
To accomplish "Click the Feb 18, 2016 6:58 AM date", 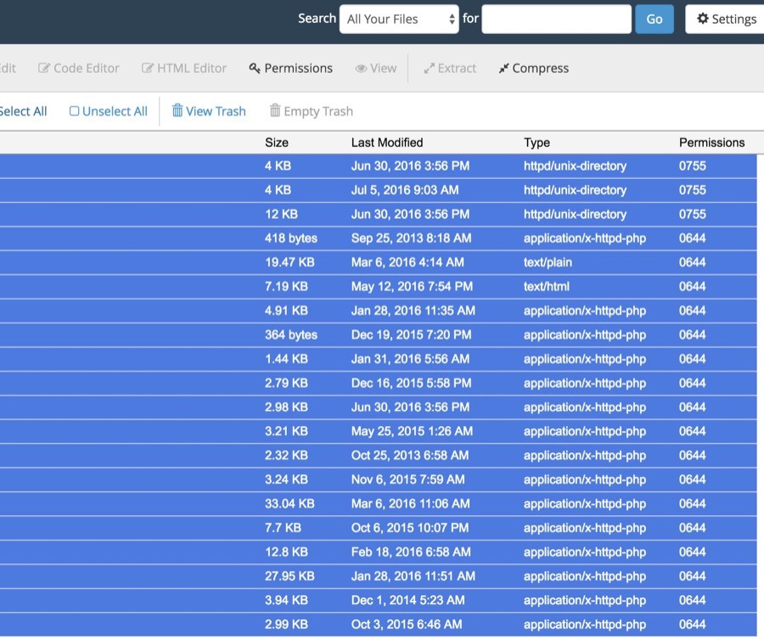I will [411, 552].
